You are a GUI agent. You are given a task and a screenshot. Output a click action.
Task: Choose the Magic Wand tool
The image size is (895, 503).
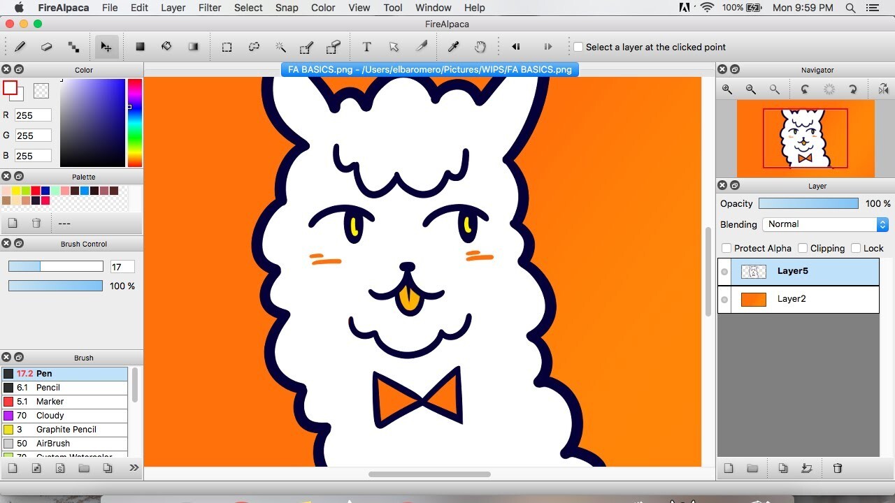click(280, 47)
